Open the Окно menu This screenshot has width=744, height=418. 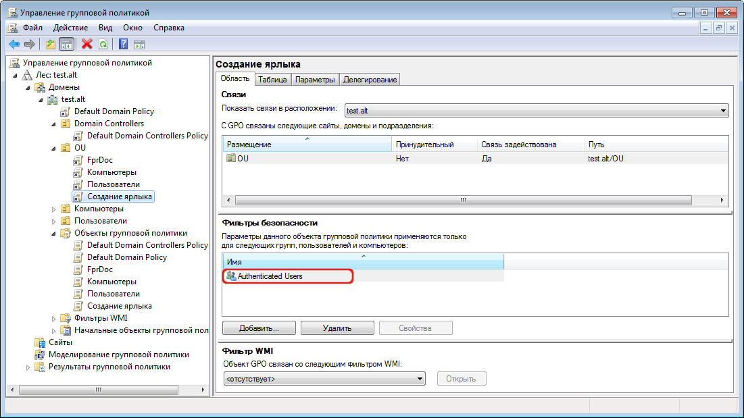[132, 28]
